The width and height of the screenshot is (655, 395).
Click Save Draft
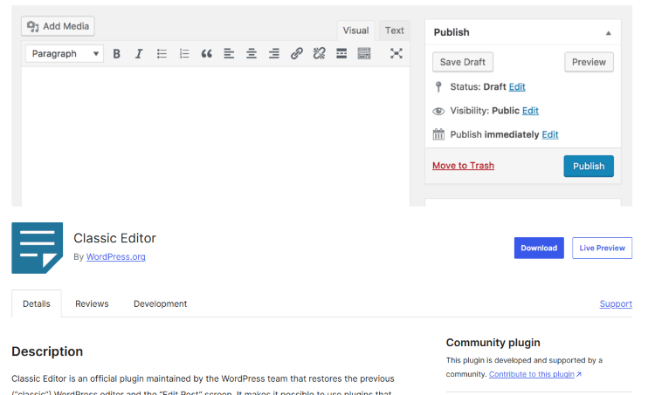click(462, 62)
